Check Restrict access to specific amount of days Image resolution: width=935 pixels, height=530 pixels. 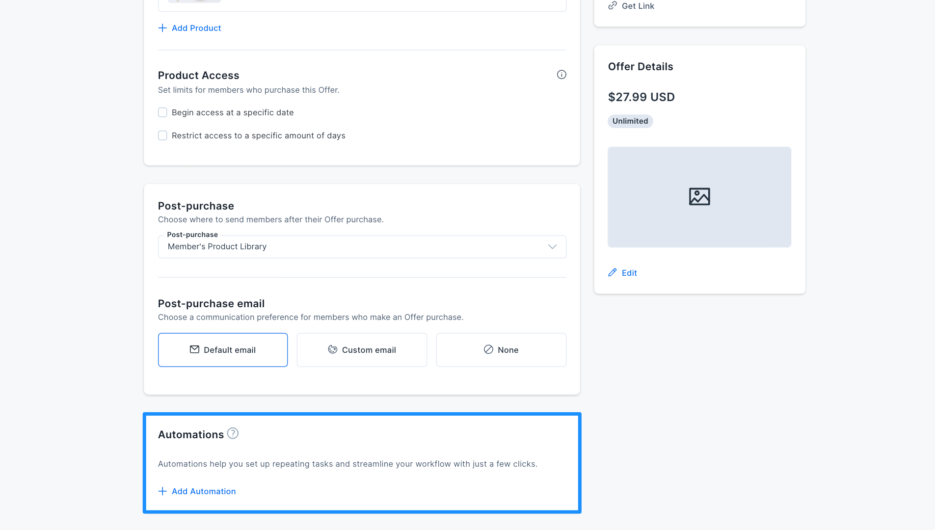click(x=162, y=135)
